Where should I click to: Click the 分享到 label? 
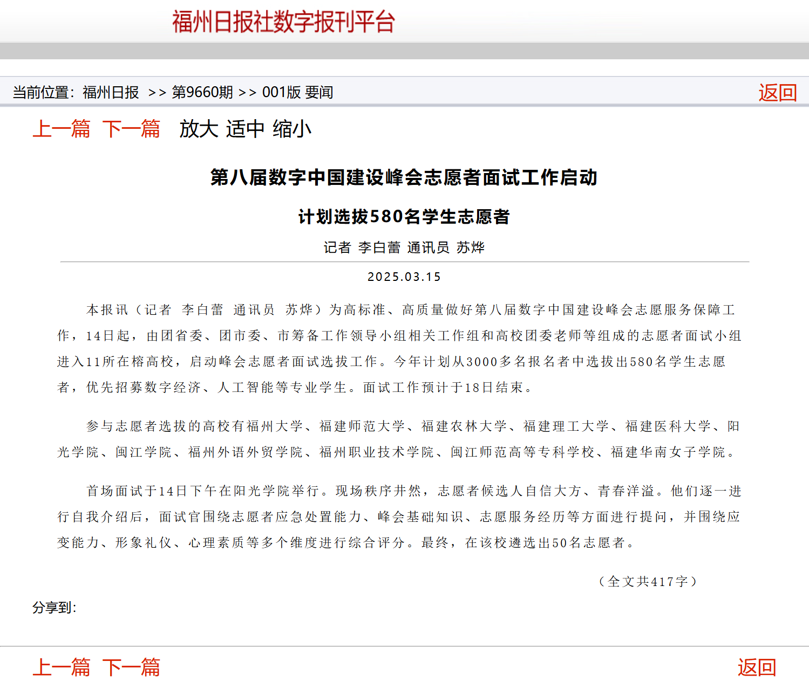54,608
